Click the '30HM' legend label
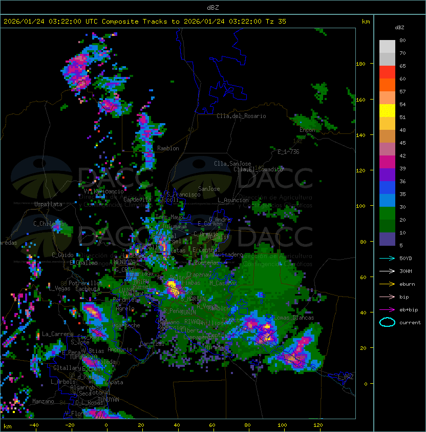 click(x=406, y=271)
